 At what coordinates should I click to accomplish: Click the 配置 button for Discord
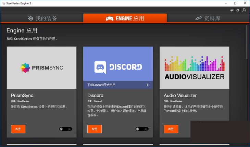click(95, 129)
